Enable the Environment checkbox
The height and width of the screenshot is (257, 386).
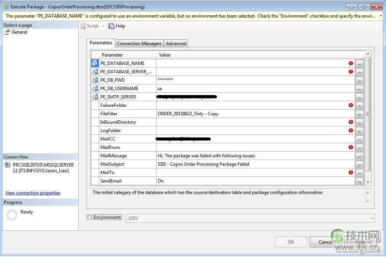coord(89,217)
